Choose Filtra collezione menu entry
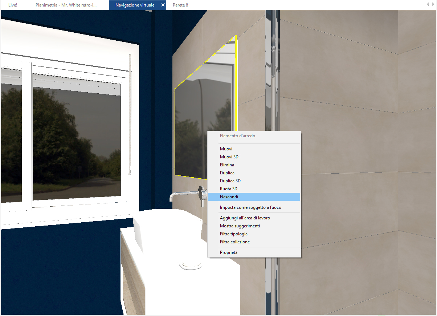This screenshot has width=437, height=316. click(254, 242)
